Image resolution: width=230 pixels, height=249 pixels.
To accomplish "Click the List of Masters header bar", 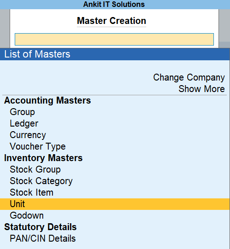I will [x=115, y=54].
